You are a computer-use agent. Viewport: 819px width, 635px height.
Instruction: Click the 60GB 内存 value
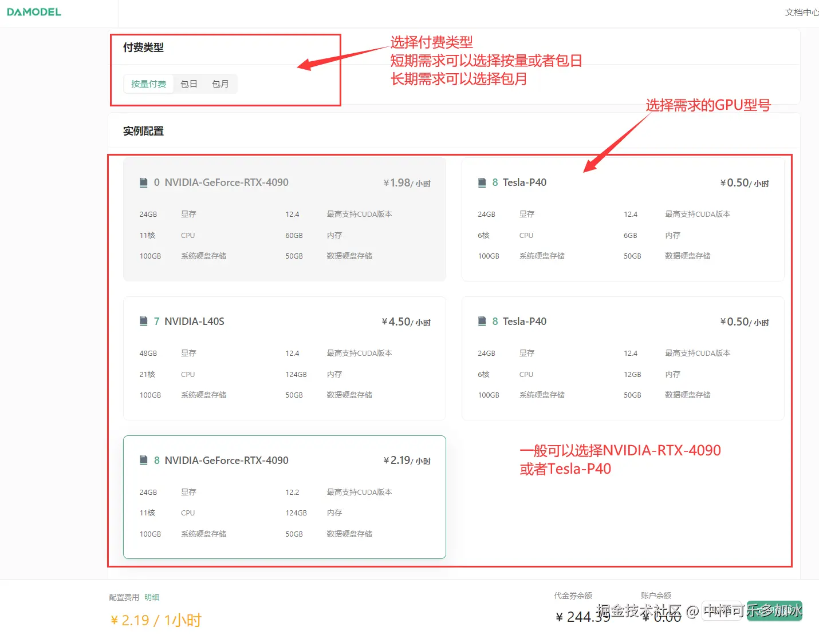pos(294,236)
